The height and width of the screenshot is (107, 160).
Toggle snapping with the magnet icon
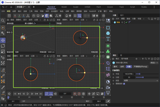click(x=67, y=16)
